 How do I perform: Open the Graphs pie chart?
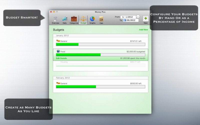tap(92, 19)
